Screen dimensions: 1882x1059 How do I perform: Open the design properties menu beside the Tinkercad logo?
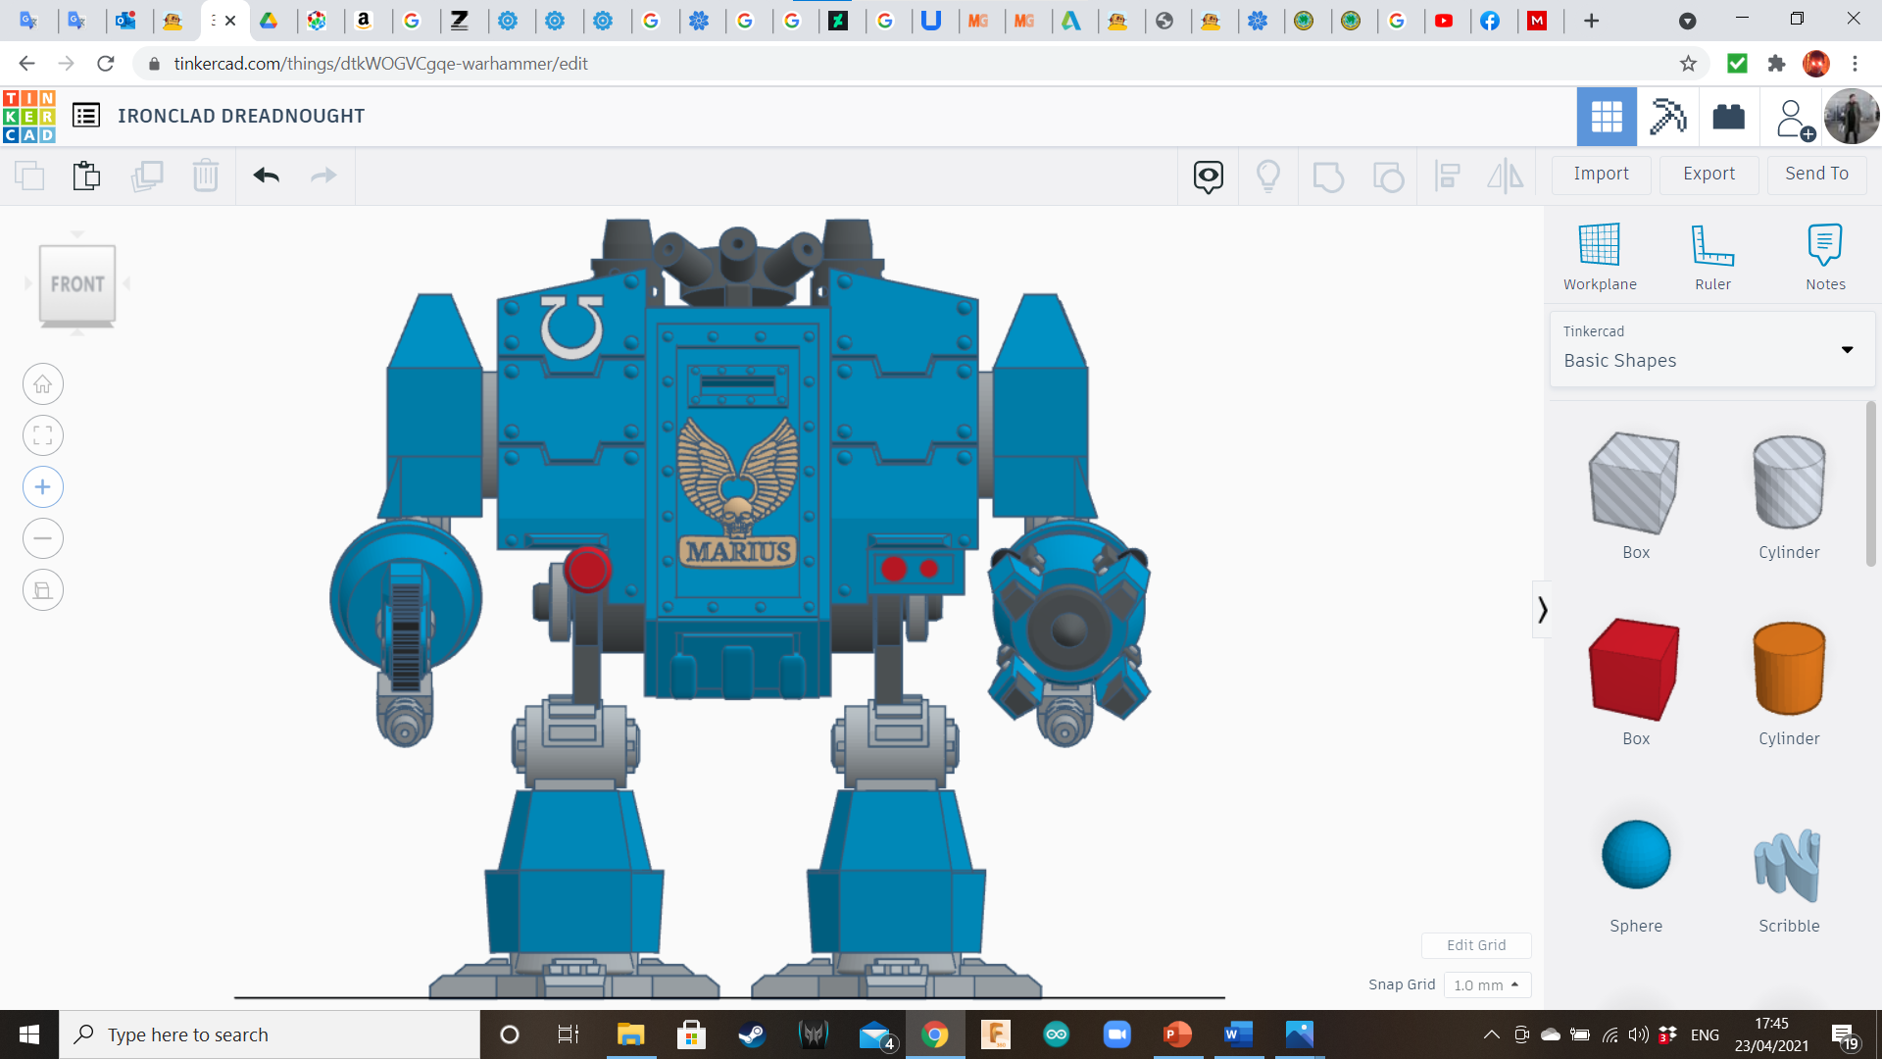click(x=87, y=115)
